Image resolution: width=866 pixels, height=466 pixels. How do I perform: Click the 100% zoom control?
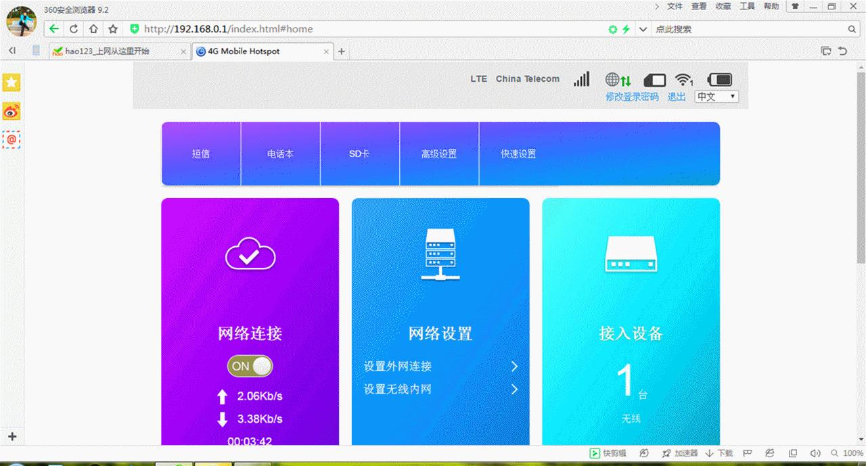850,453
